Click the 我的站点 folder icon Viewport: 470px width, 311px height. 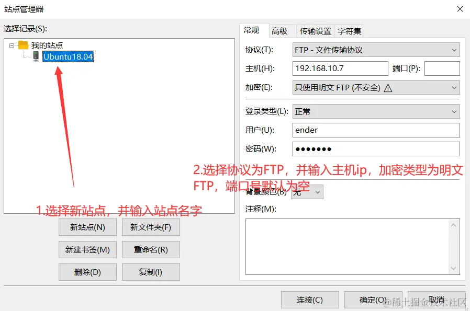(23, 45)
